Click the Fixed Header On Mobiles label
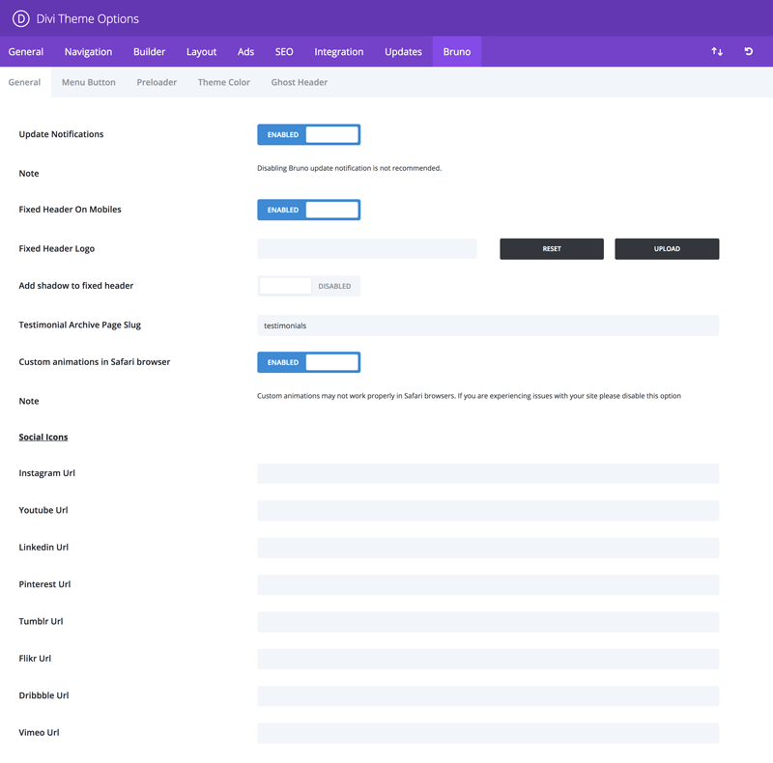The height and width of the screenshot is (763, 773). tap(70, 210)
